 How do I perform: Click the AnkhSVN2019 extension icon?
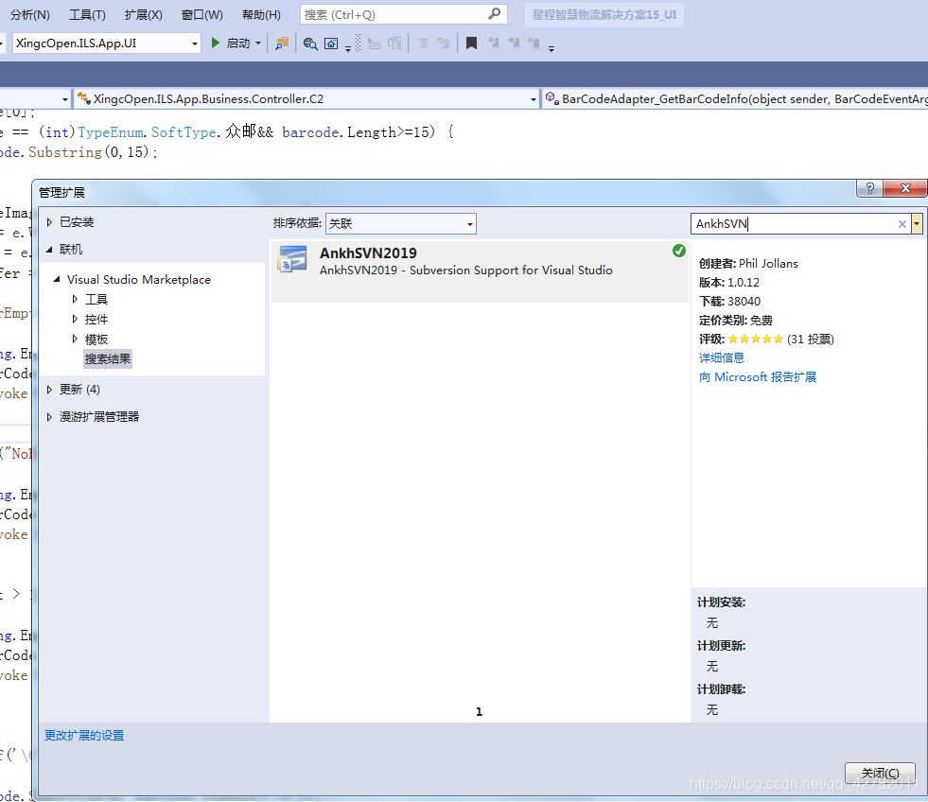292,259
